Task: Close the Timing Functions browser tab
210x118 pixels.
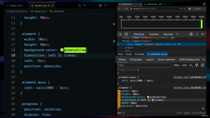Action: click(x=141, y=4)
